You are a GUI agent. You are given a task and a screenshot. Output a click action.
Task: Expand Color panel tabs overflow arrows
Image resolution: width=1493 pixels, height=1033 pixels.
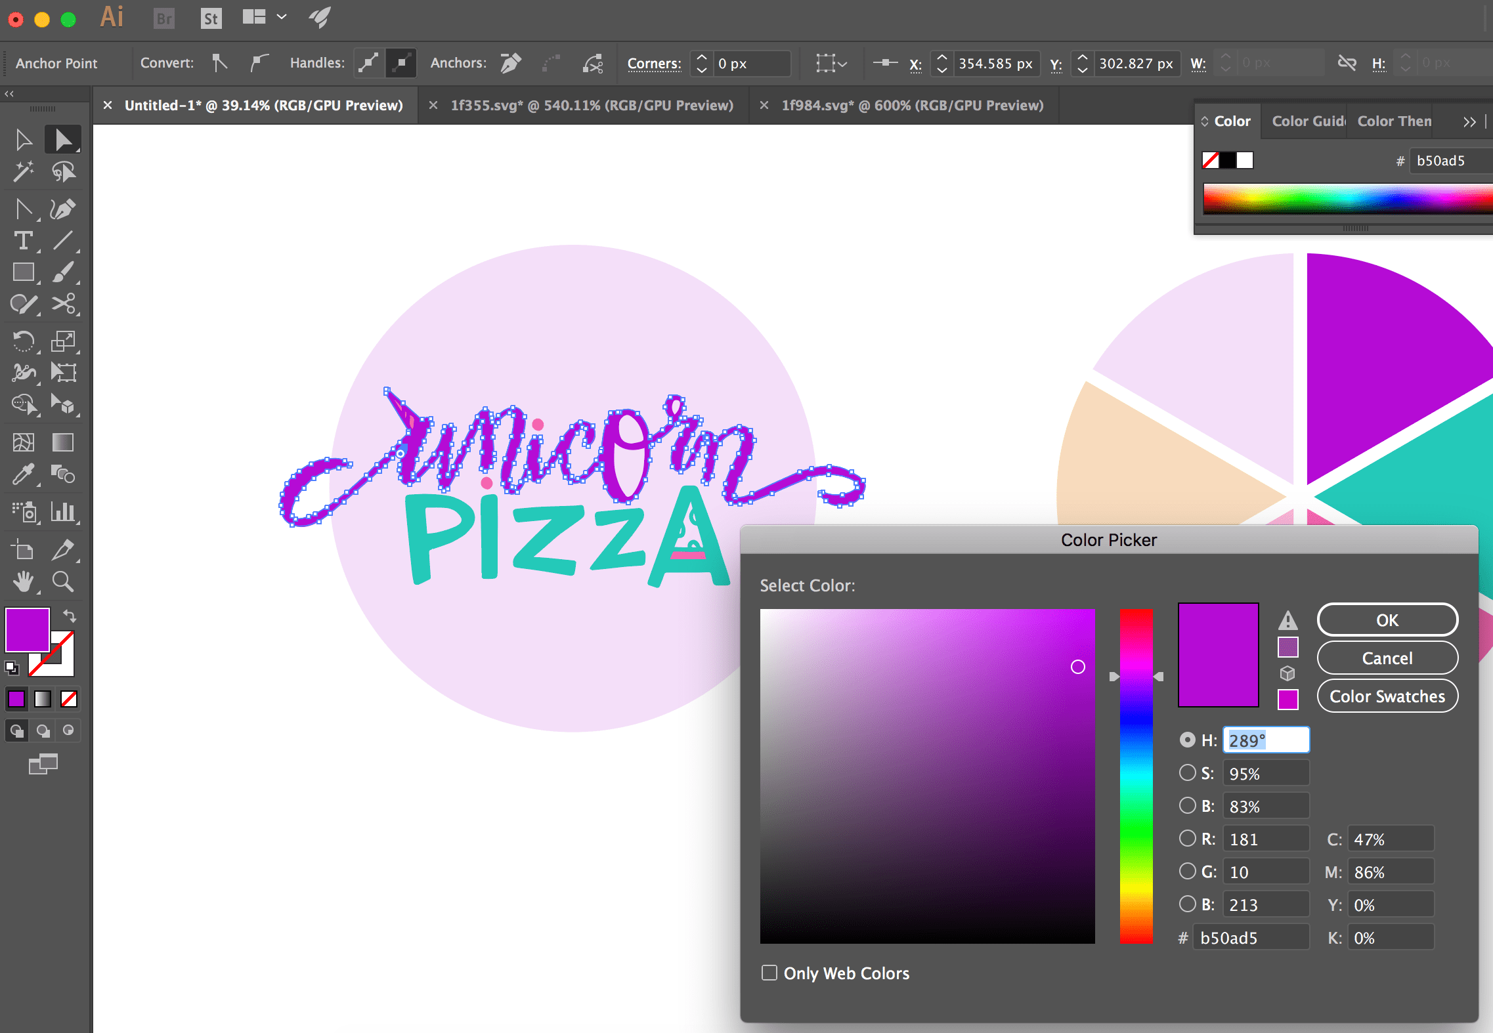[1469, 121]
